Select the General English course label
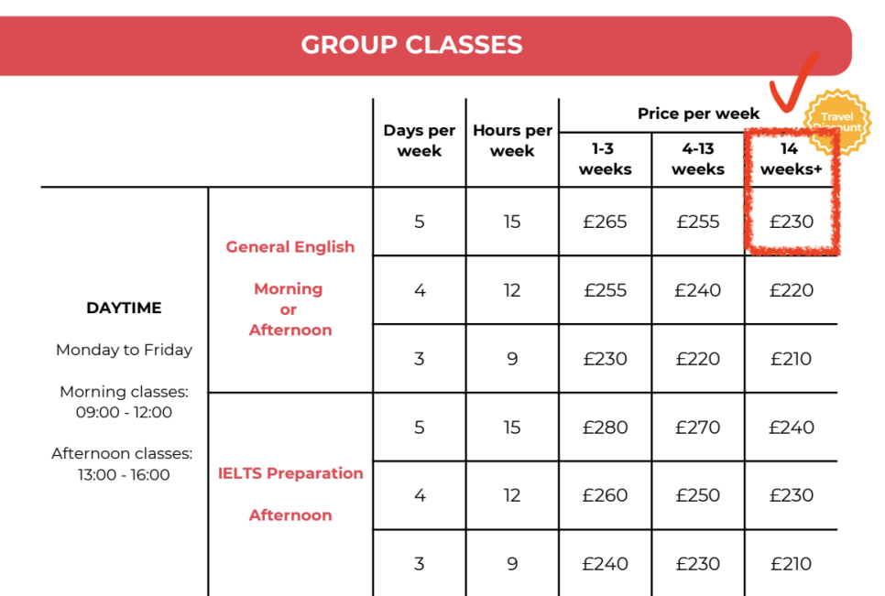Image resolution: width=885 pixels, height=596 pixels. 290,247
